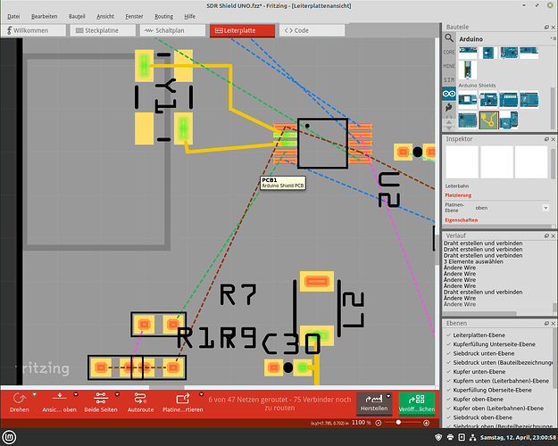Switch to the Steckplatine tab

pyautogui.click(x=103, y=30)
